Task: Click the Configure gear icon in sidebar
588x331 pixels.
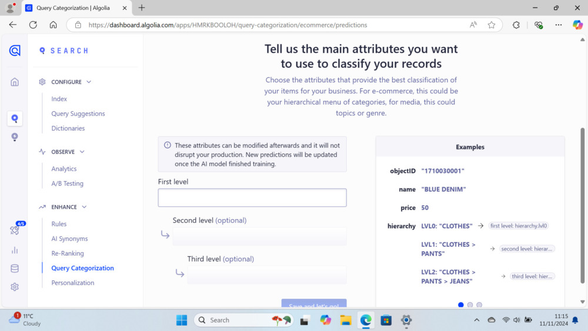Action: [42, 82]
